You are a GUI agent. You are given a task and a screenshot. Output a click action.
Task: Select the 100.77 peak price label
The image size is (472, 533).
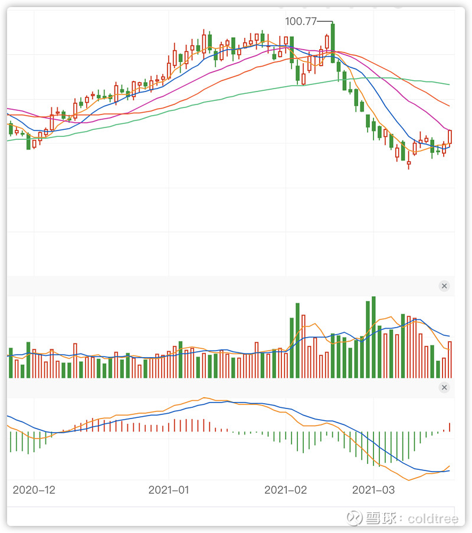tap(301, 21)
